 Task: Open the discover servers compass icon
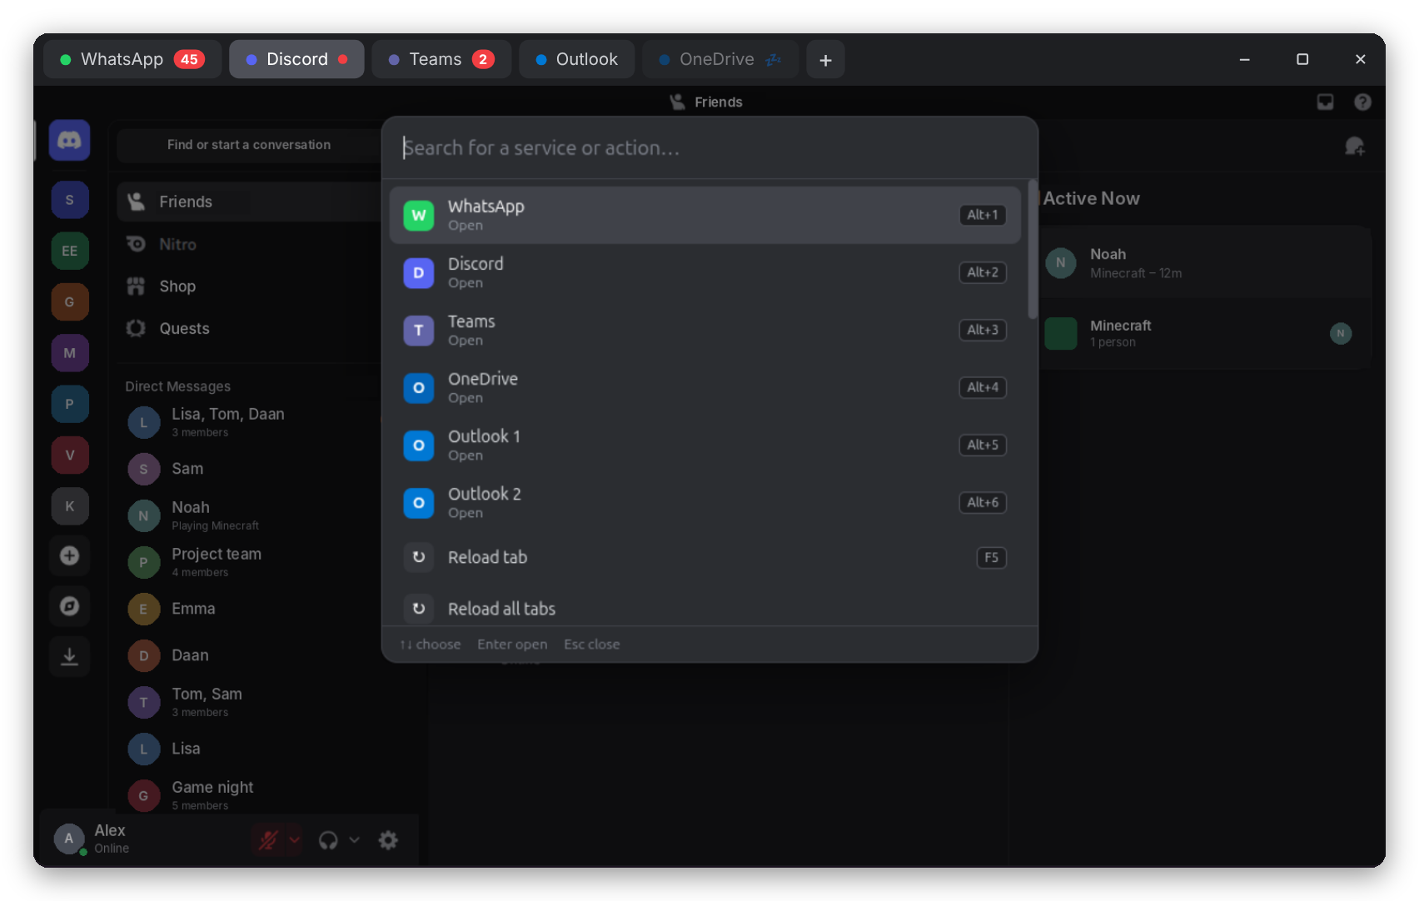point(69,606)
